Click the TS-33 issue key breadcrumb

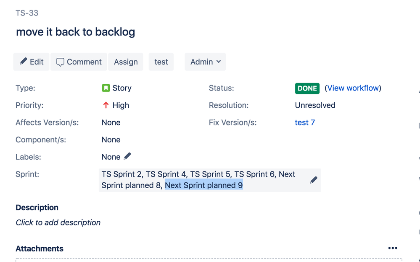click(x=26, y=13)
